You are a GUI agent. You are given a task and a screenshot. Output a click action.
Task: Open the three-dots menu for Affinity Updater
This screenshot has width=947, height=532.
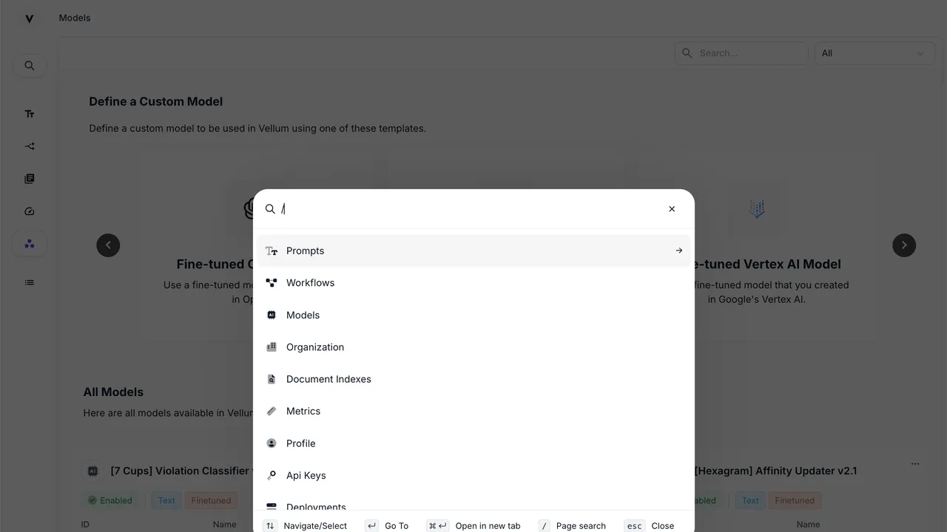pyautogui.click(x=915, y=464)
